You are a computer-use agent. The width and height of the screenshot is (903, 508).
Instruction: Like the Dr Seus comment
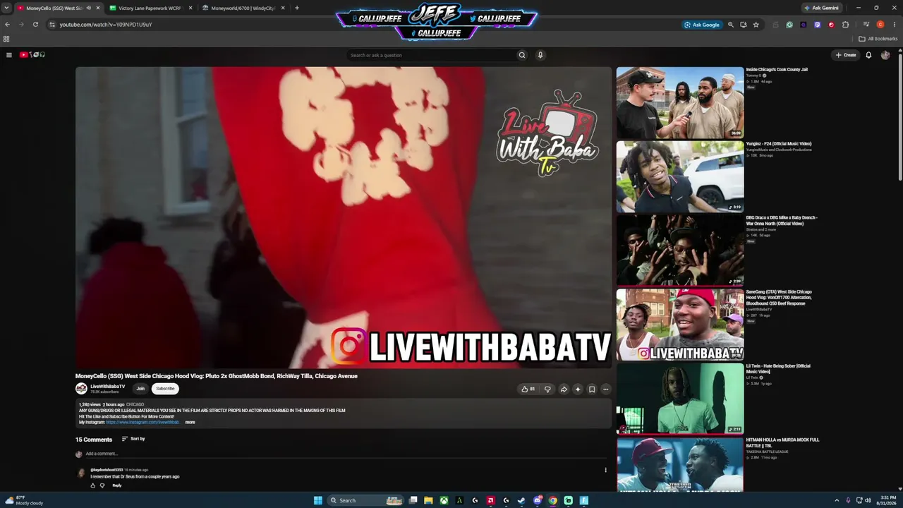pos(92,485)
